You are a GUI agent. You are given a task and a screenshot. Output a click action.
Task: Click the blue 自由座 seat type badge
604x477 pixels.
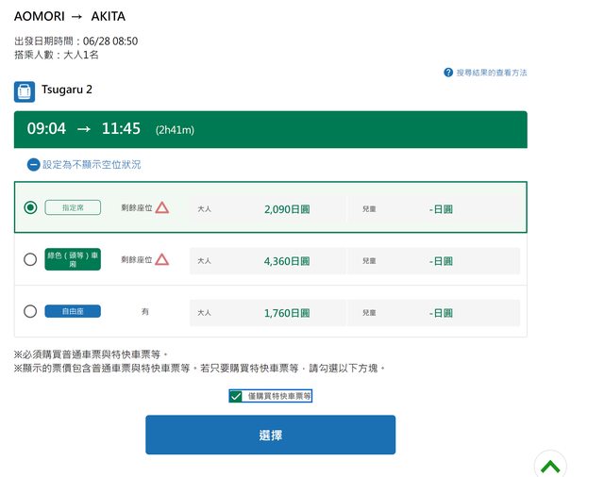(73, 311)
